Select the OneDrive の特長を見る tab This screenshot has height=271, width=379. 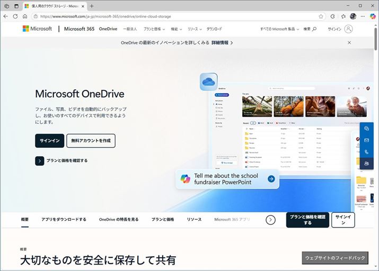(x=119, y=219)
